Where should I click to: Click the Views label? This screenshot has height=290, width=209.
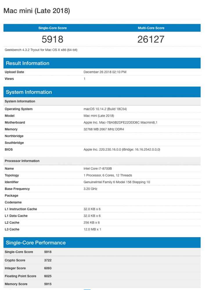tap(9, 79)
